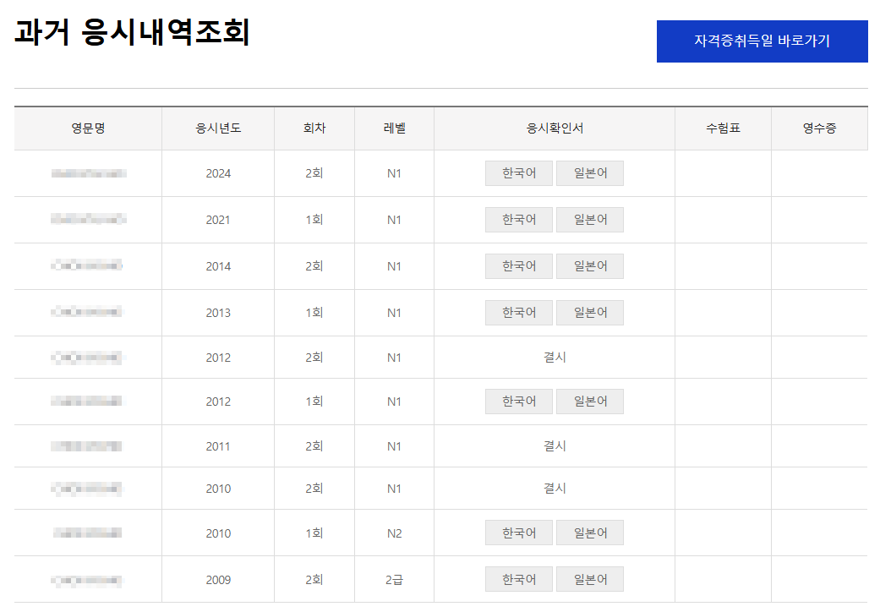880x612 pixels.
Task: Select 결시 status in the 2011 row
Action: pyautogui.click(x=555, y=446)
